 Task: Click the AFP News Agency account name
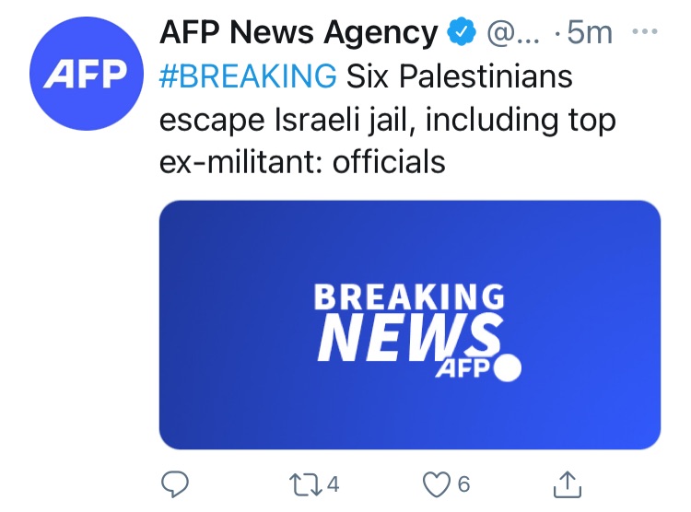298,34
